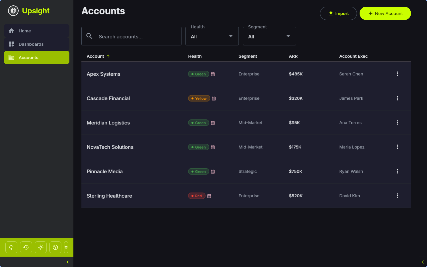The width and height of the screenshot is (427, 267).
Task: Open history via the clock icon
Action: pyautogui.click(x=26, y=247)
